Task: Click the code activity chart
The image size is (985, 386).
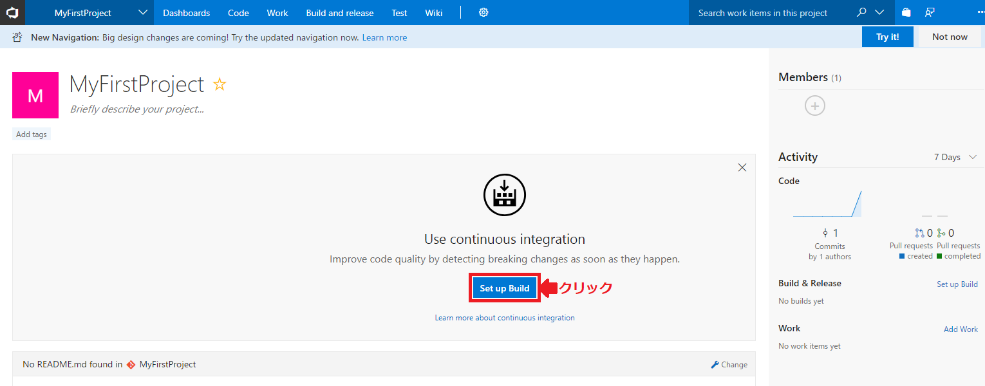Action: (x=827, y=203)
